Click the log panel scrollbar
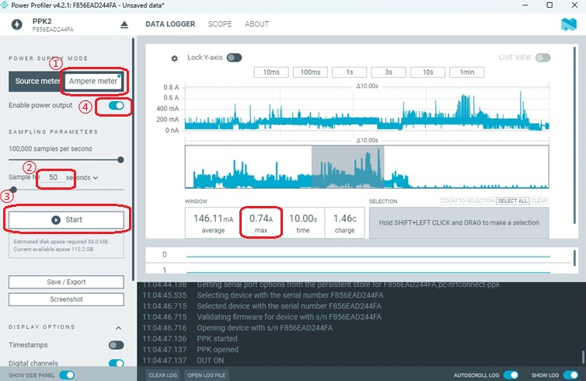 (x=583, y=357)
